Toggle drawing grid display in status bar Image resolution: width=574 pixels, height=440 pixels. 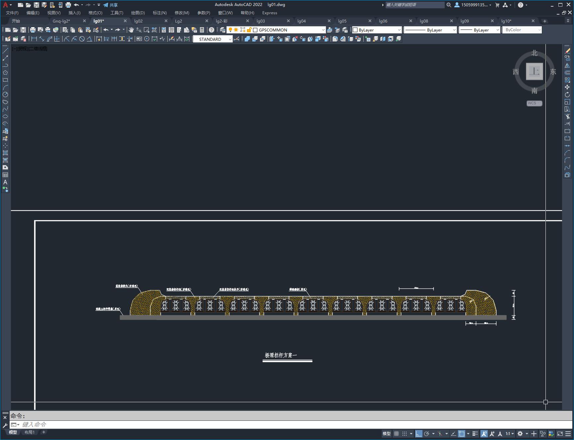[x=396, y=434]
